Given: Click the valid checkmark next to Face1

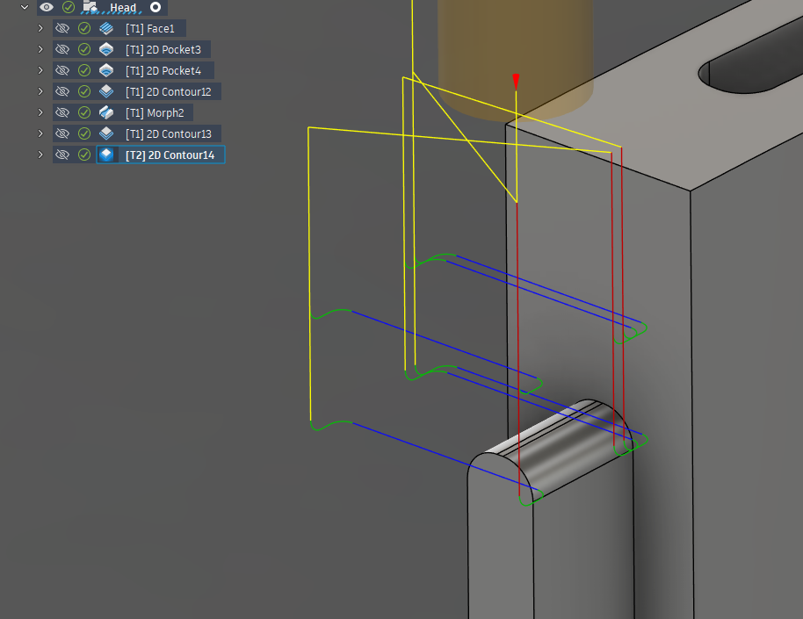Looking at the screenshot, I should (84, 28).
